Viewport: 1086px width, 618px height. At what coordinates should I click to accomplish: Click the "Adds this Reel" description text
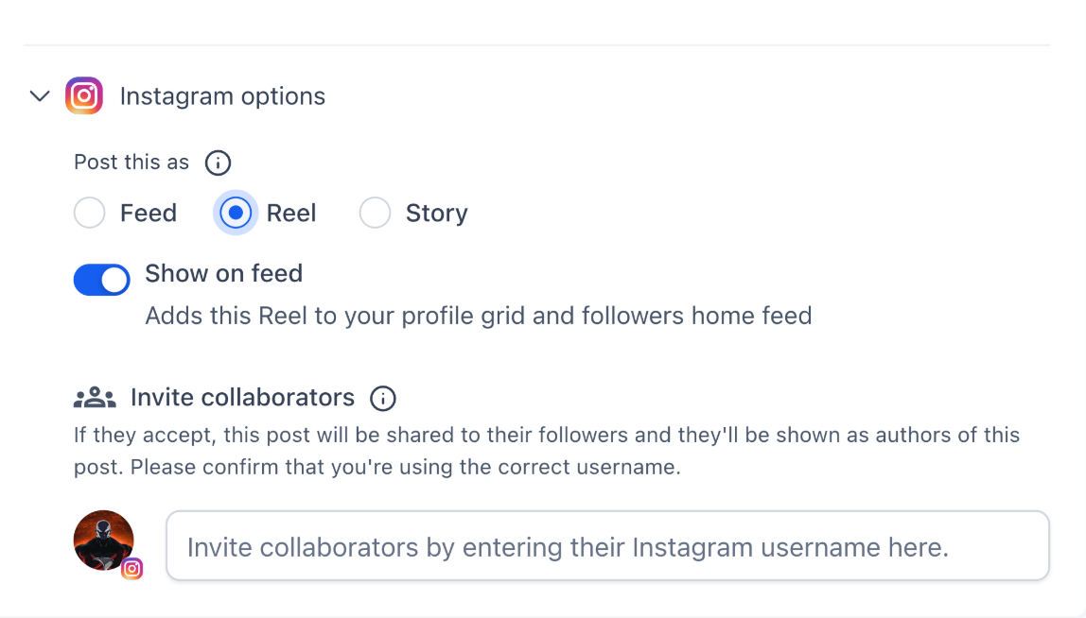pyautogui.click(x=478, y=316)
